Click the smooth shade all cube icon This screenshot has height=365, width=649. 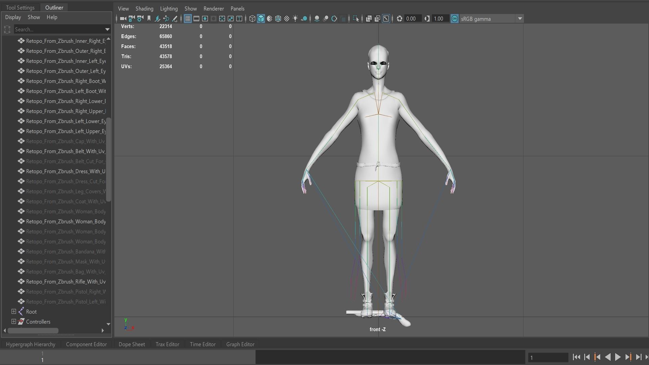[261, 19]
